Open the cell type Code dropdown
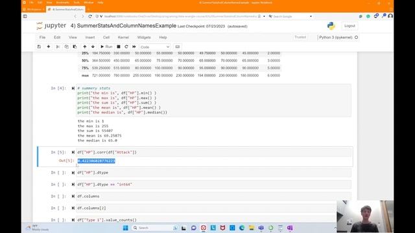Image resolution: width=415 pixels, height=233 pixels. click(x=155, y=47)
